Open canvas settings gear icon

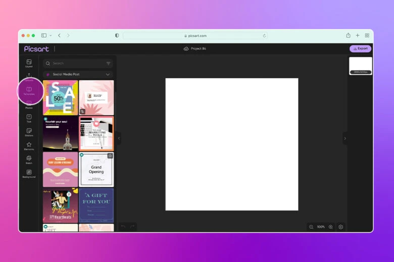tap(341, 227)
